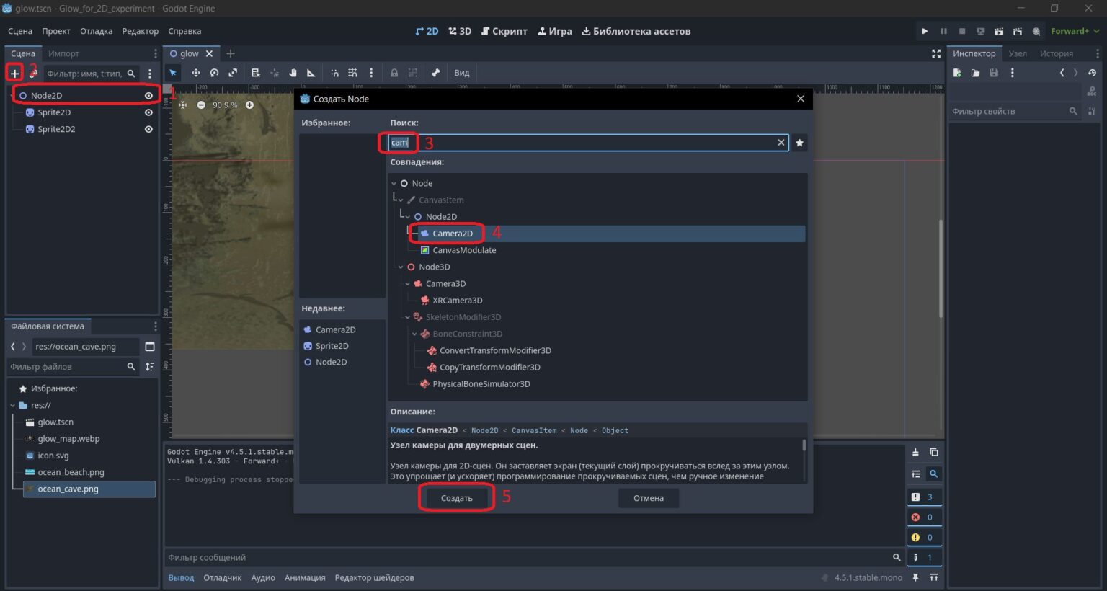Select the Move mode tool in viewport toolbar
Viewport: 1107px width, 591px height.
click(195, 73)
